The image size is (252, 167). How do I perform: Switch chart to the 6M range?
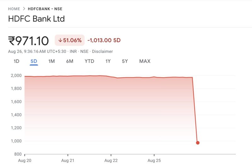click(70, 61)
